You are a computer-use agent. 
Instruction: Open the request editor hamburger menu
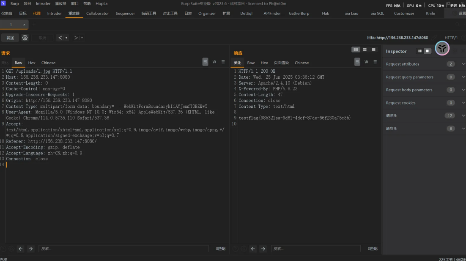[x=223, y=62]
